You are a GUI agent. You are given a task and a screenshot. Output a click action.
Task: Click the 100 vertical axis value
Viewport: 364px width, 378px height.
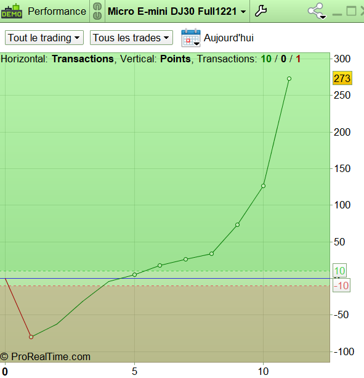click(342, 205)
